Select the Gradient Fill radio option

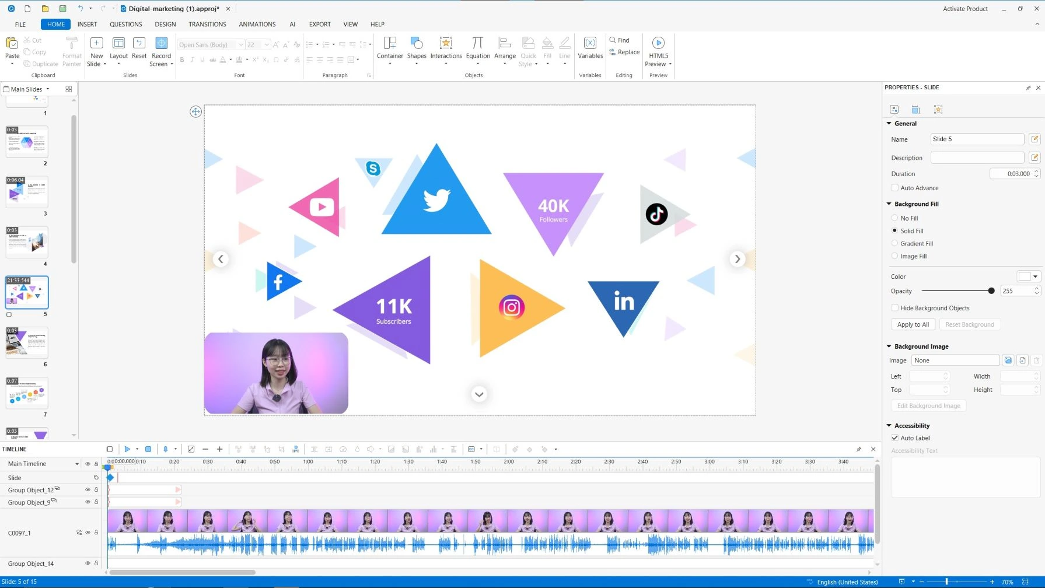tap(894, 243)
